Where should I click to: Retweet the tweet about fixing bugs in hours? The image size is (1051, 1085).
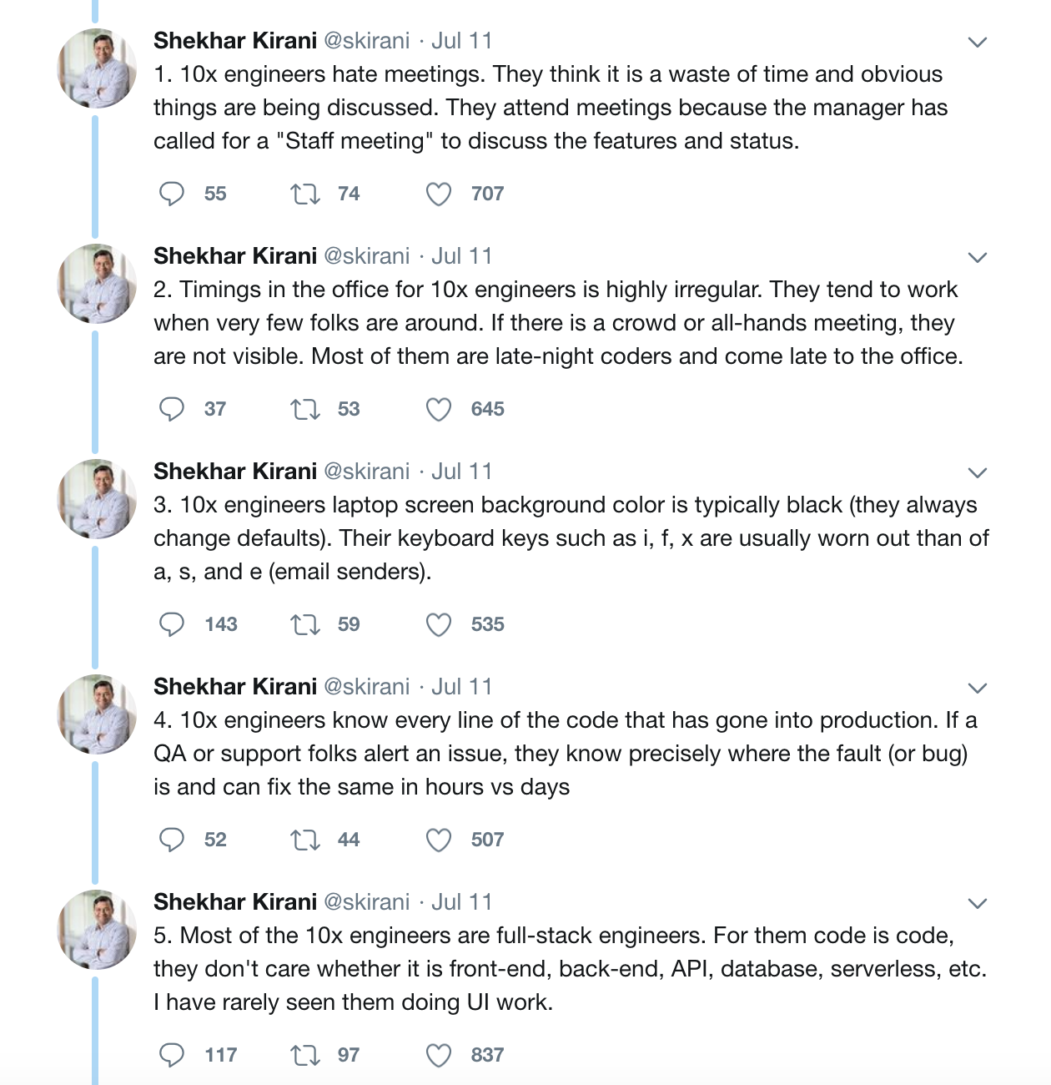click(x=304, y=840)
